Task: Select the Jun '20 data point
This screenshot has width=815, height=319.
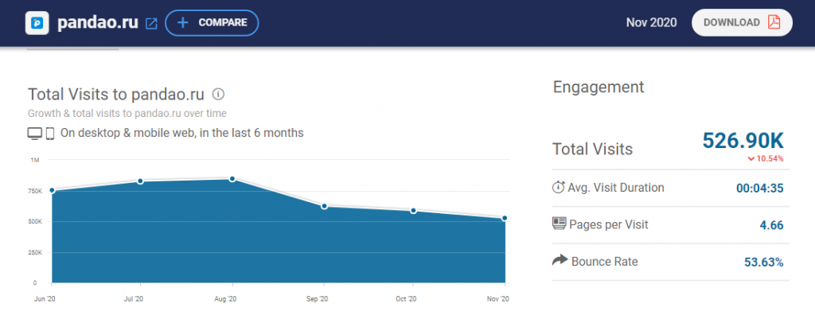Action: pos(52,190)
